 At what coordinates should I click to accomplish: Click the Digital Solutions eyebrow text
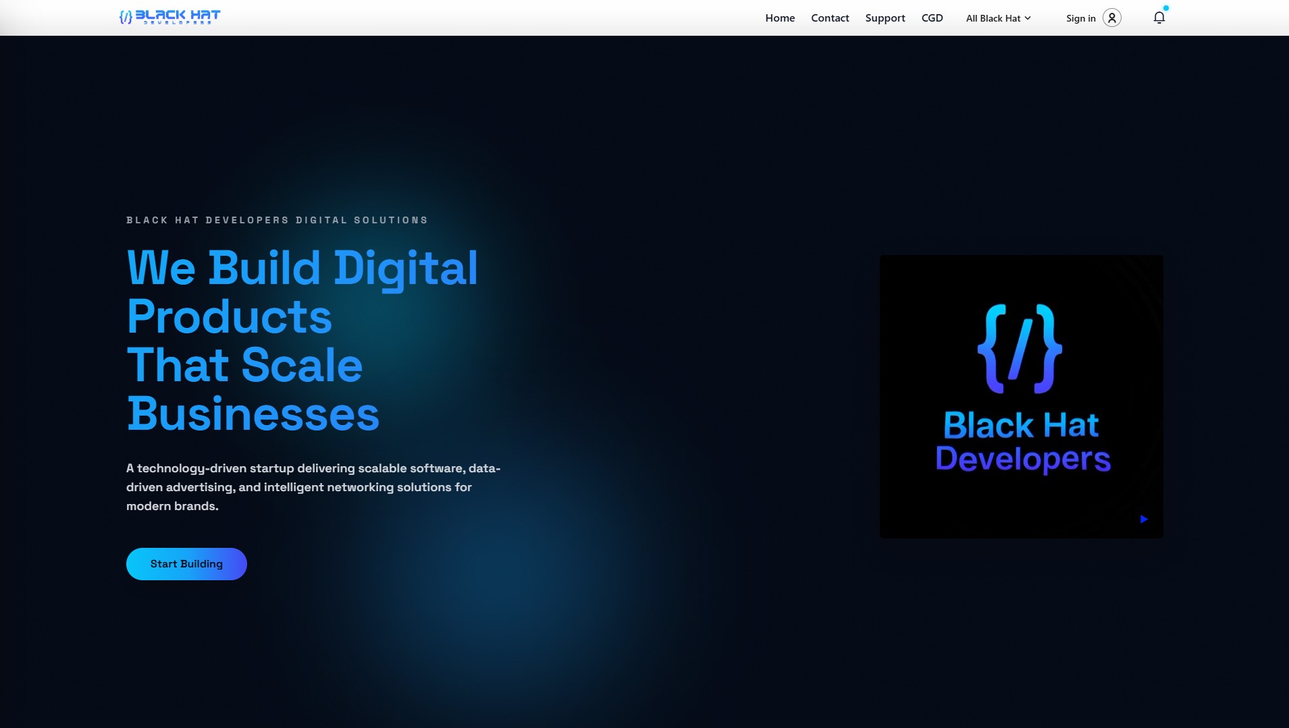point(277,220)
